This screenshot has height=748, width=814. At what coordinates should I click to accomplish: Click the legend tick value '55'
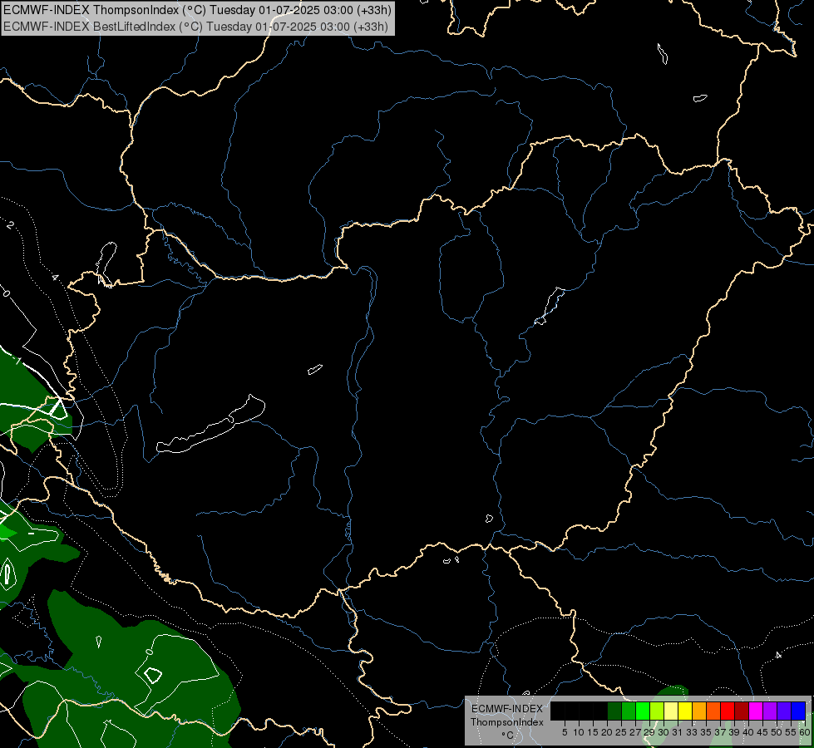coord(790,732)
